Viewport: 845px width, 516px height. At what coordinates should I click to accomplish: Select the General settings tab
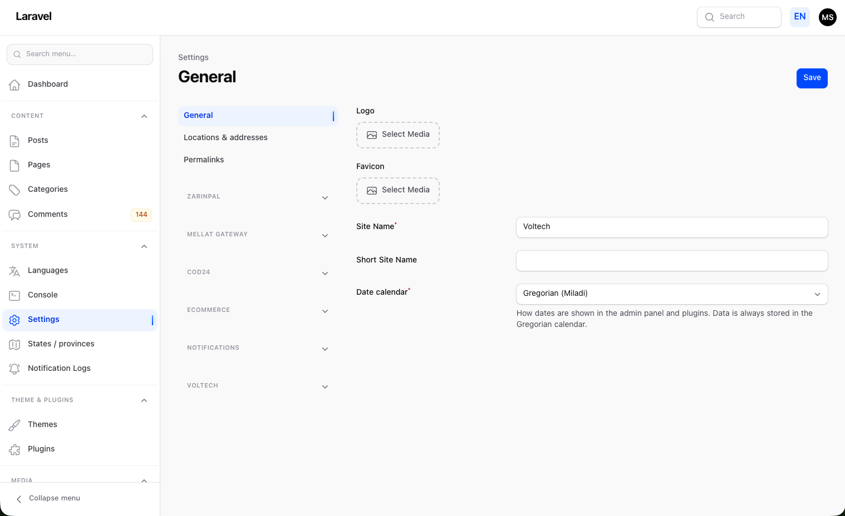tap(258, 116)
